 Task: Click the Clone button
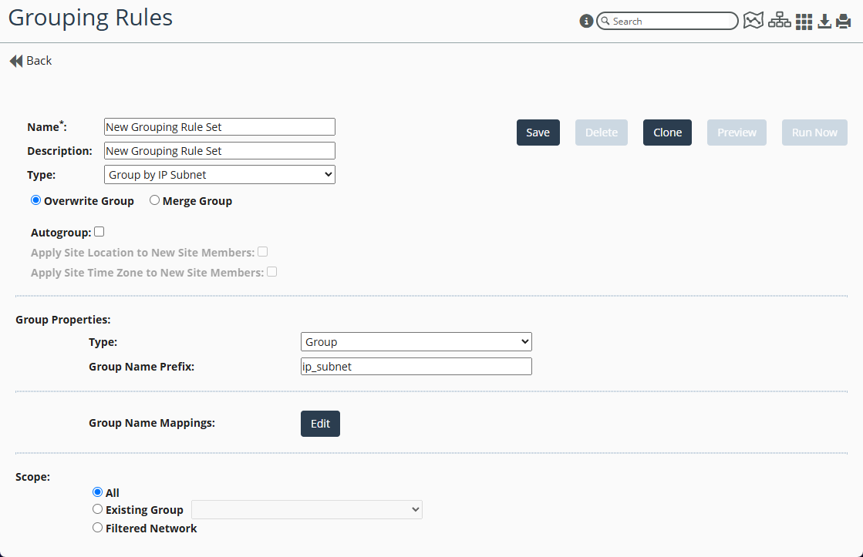[x=667, y=133]
